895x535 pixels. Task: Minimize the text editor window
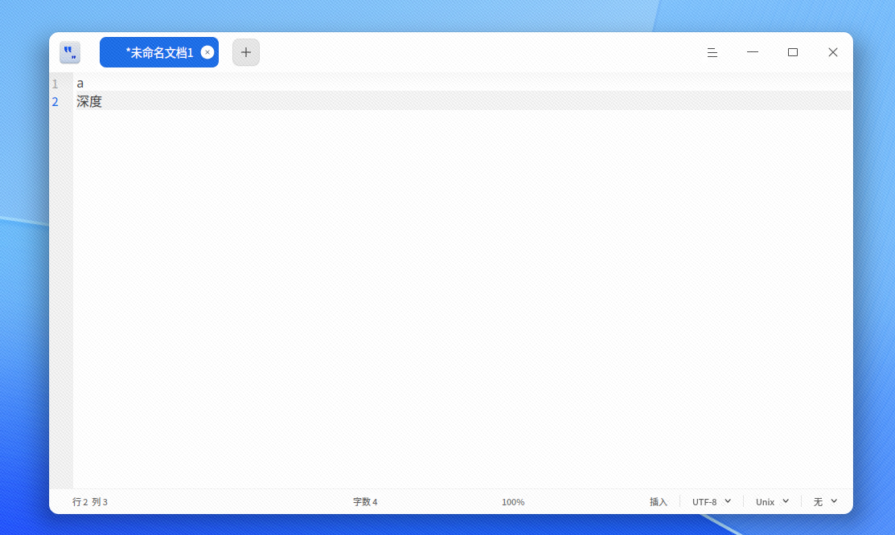pos(753,52)
